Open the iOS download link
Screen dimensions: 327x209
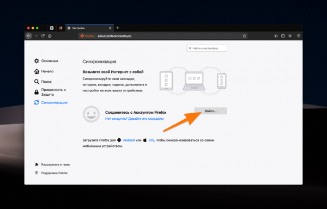[152, 140]
